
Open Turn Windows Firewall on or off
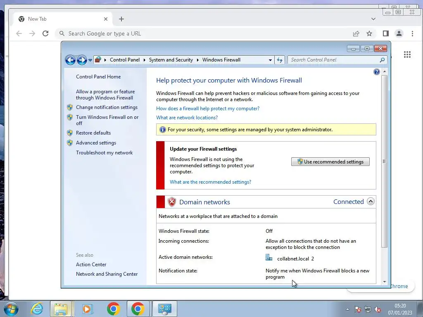pyautogui.click(x=107, y=120)
